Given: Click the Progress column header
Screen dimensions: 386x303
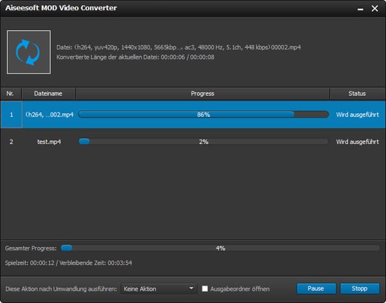Looking at the screenshot, I should [203, 94].
